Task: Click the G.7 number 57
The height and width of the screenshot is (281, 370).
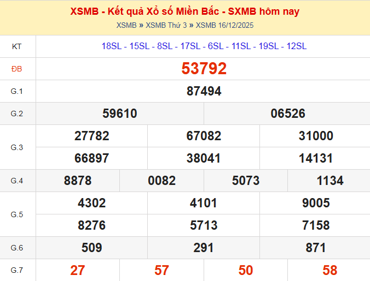Action: click(x=162, y=270)
